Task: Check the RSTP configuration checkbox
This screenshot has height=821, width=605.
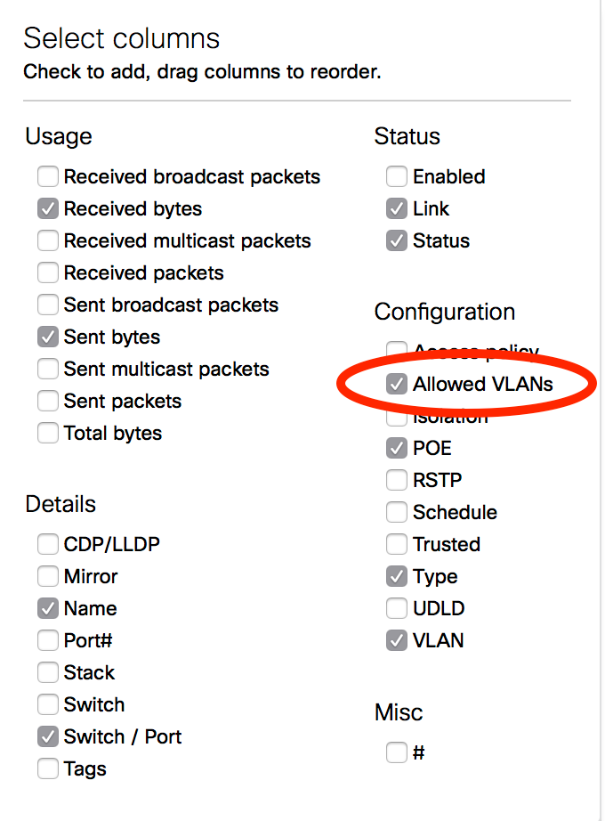Action: (397, 481)
